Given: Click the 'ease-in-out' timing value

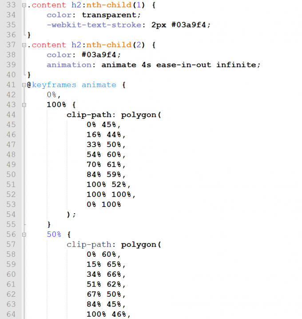Looking at the screenshot, I should [x=183, y=65].
